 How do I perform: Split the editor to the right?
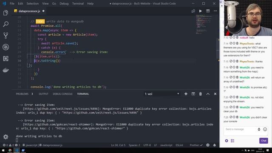208,11
